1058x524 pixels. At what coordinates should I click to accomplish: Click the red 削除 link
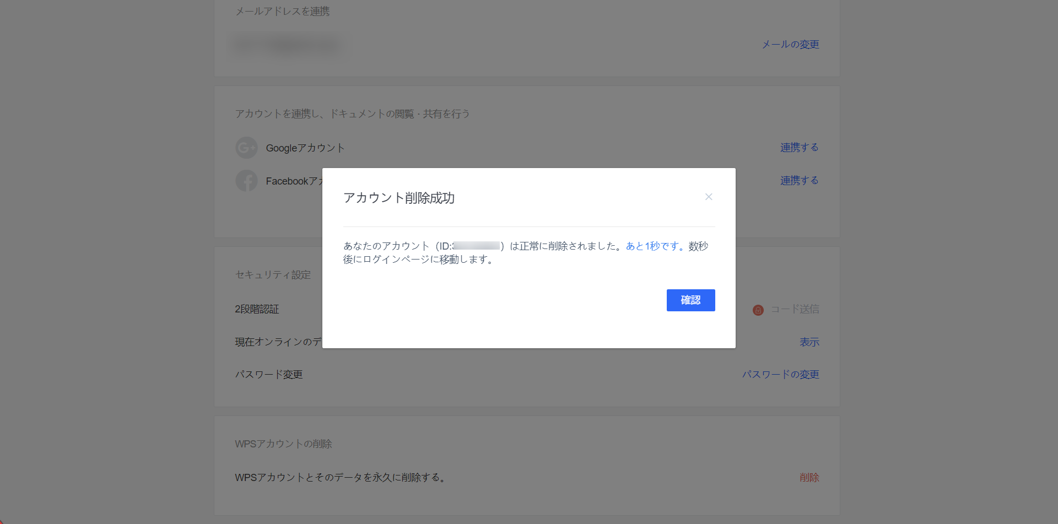pos(809,477)
